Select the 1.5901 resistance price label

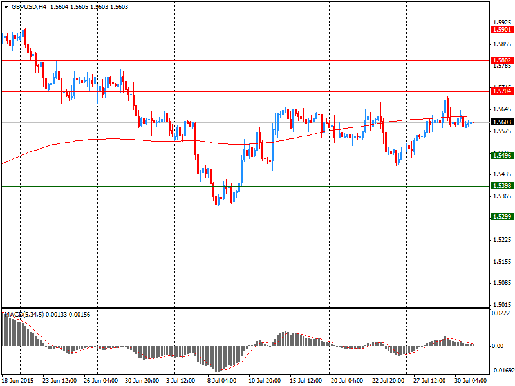(x=501, y=30)
